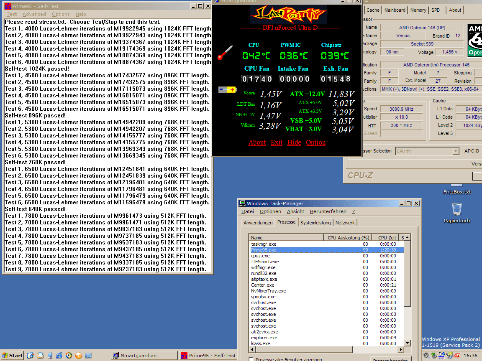The height and width of the screenshot is (361, 482).
Task: Click the About link in Smartguardian
Action: pos(257,142)
